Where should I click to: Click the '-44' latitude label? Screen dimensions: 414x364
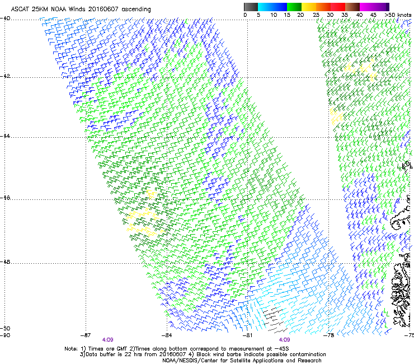point(5,136)
